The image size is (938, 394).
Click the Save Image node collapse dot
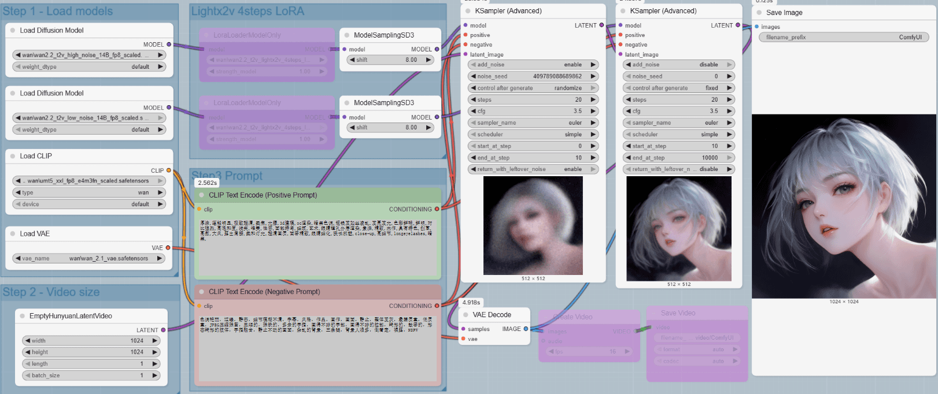tap(759, 13)
